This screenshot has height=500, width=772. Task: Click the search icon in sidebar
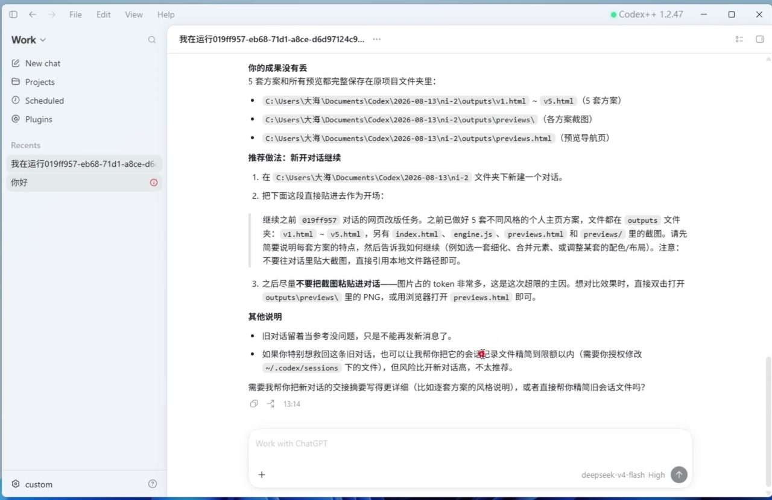click(152, 40)
